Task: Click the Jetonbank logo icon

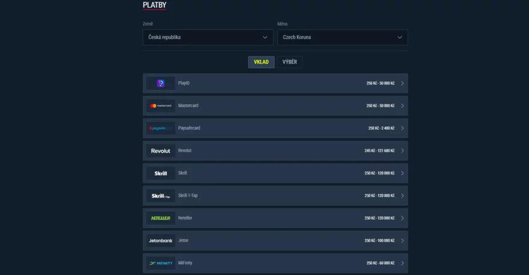Action: coord(161,241)
